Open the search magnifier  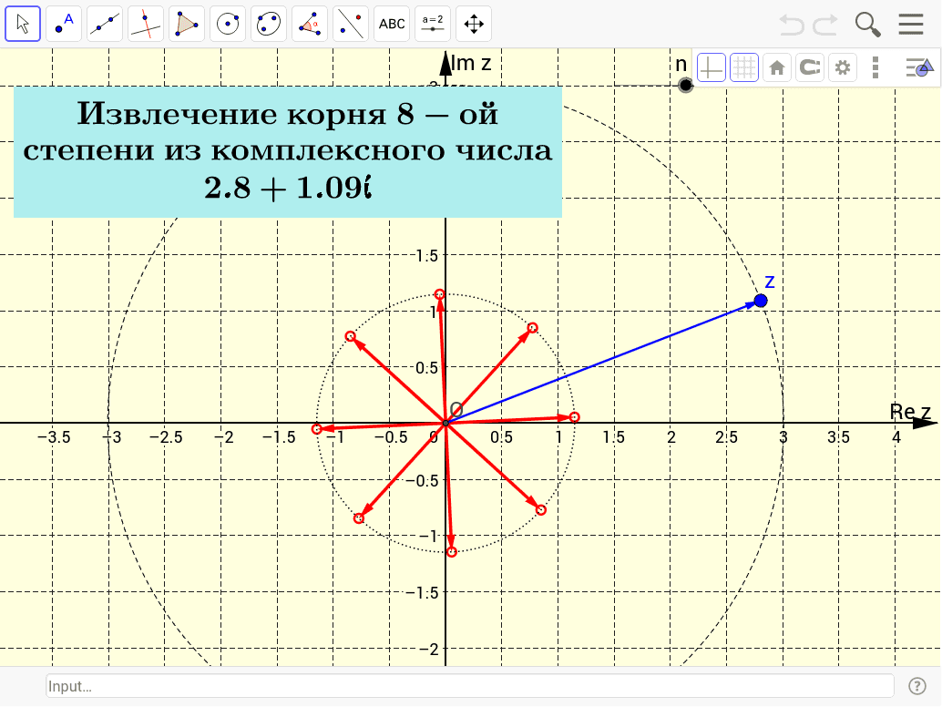point(867,25)
